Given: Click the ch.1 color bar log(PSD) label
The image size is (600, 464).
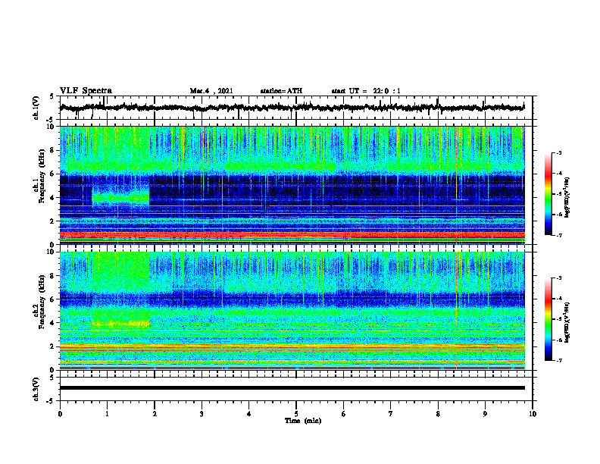Looking at the screenshot, I should (x=567, y=198).
